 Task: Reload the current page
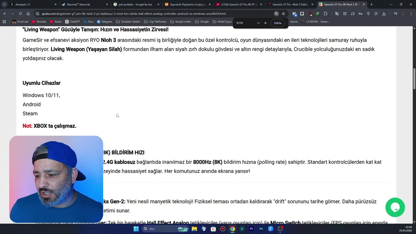click(20, 14)
